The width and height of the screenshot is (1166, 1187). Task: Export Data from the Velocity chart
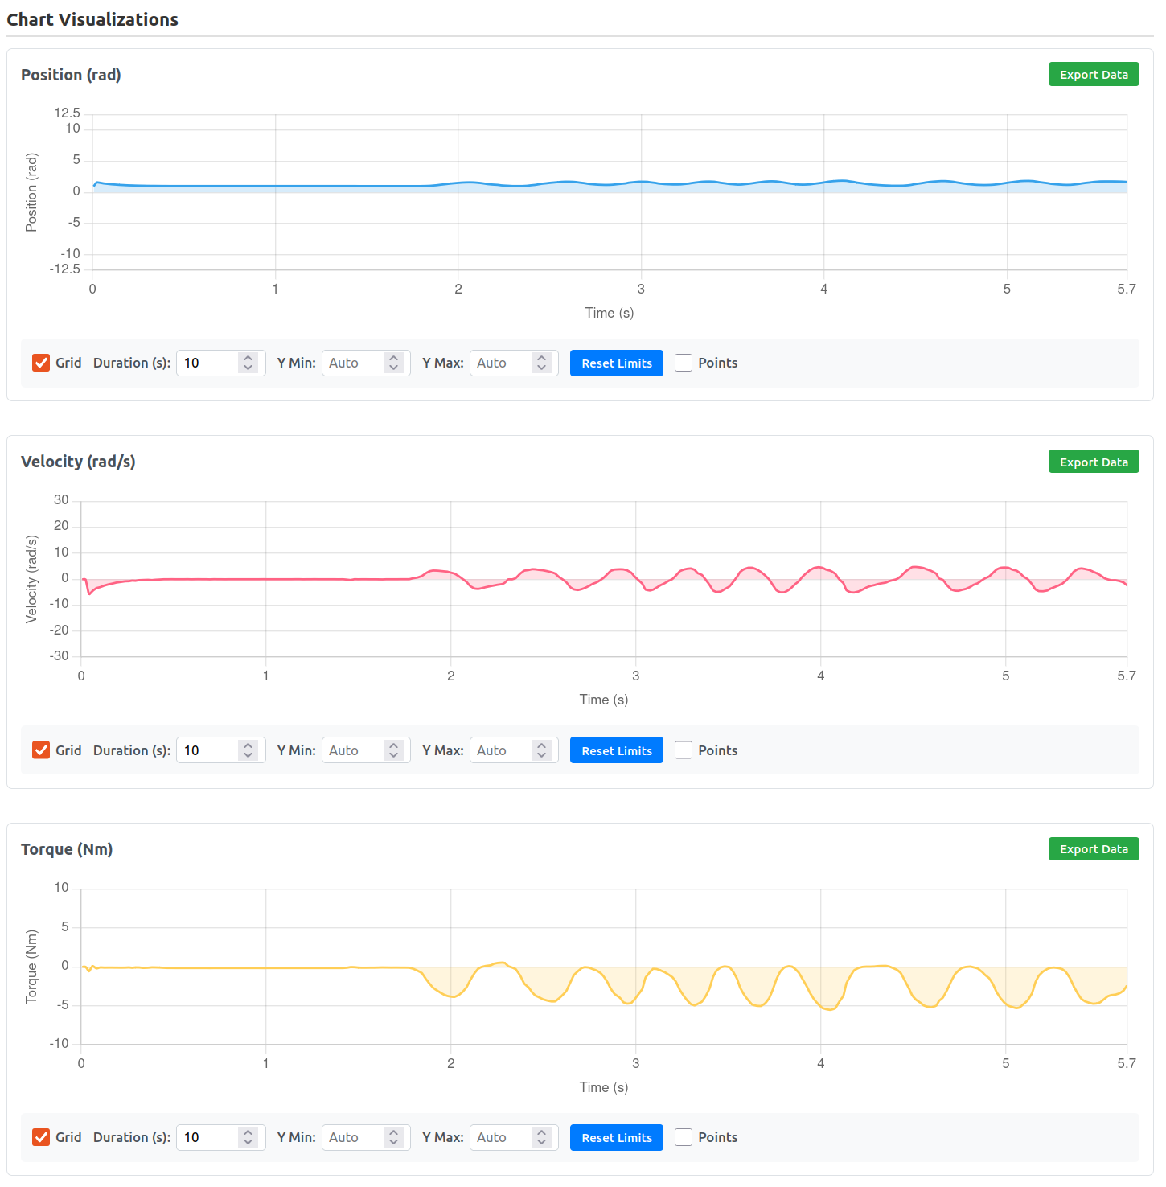click(x=1093, y=461)
